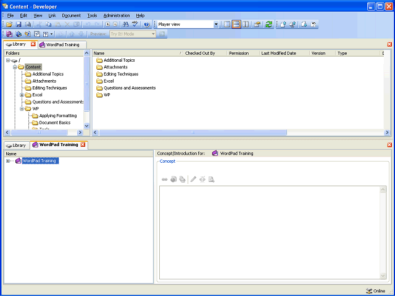Open the Link menu
Viewport: 395px width, 296px height.
tap(52, 15)
